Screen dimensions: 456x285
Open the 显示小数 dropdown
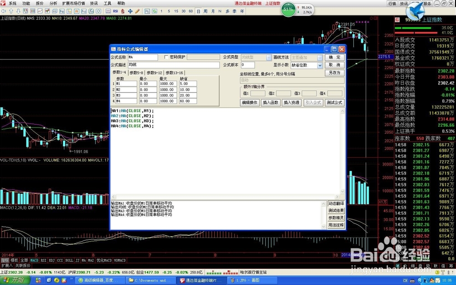click(320, 65)
